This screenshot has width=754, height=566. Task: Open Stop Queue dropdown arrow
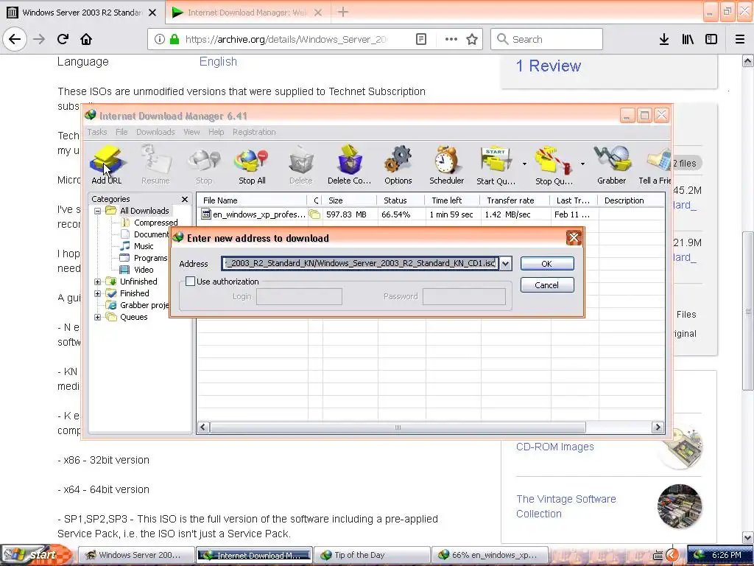(x=582, y=164)
